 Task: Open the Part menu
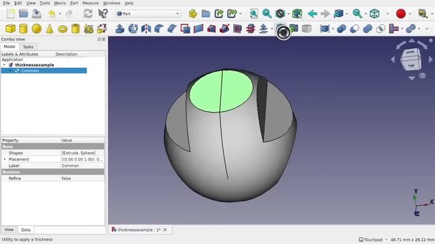[x=74, y=3]
